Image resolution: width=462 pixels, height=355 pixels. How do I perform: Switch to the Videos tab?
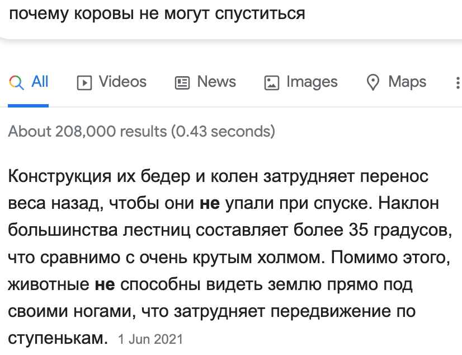[x=122, y=82]
